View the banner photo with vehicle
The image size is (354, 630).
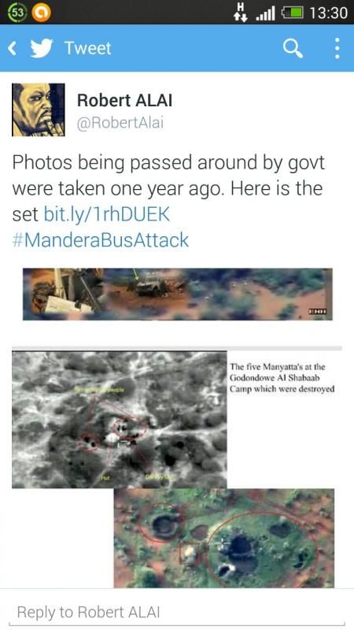[178, 294]
